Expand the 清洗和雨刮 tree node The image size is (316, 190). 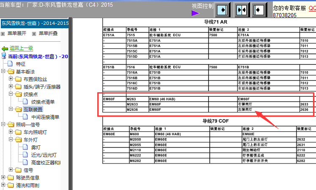[x=3, y=185]
